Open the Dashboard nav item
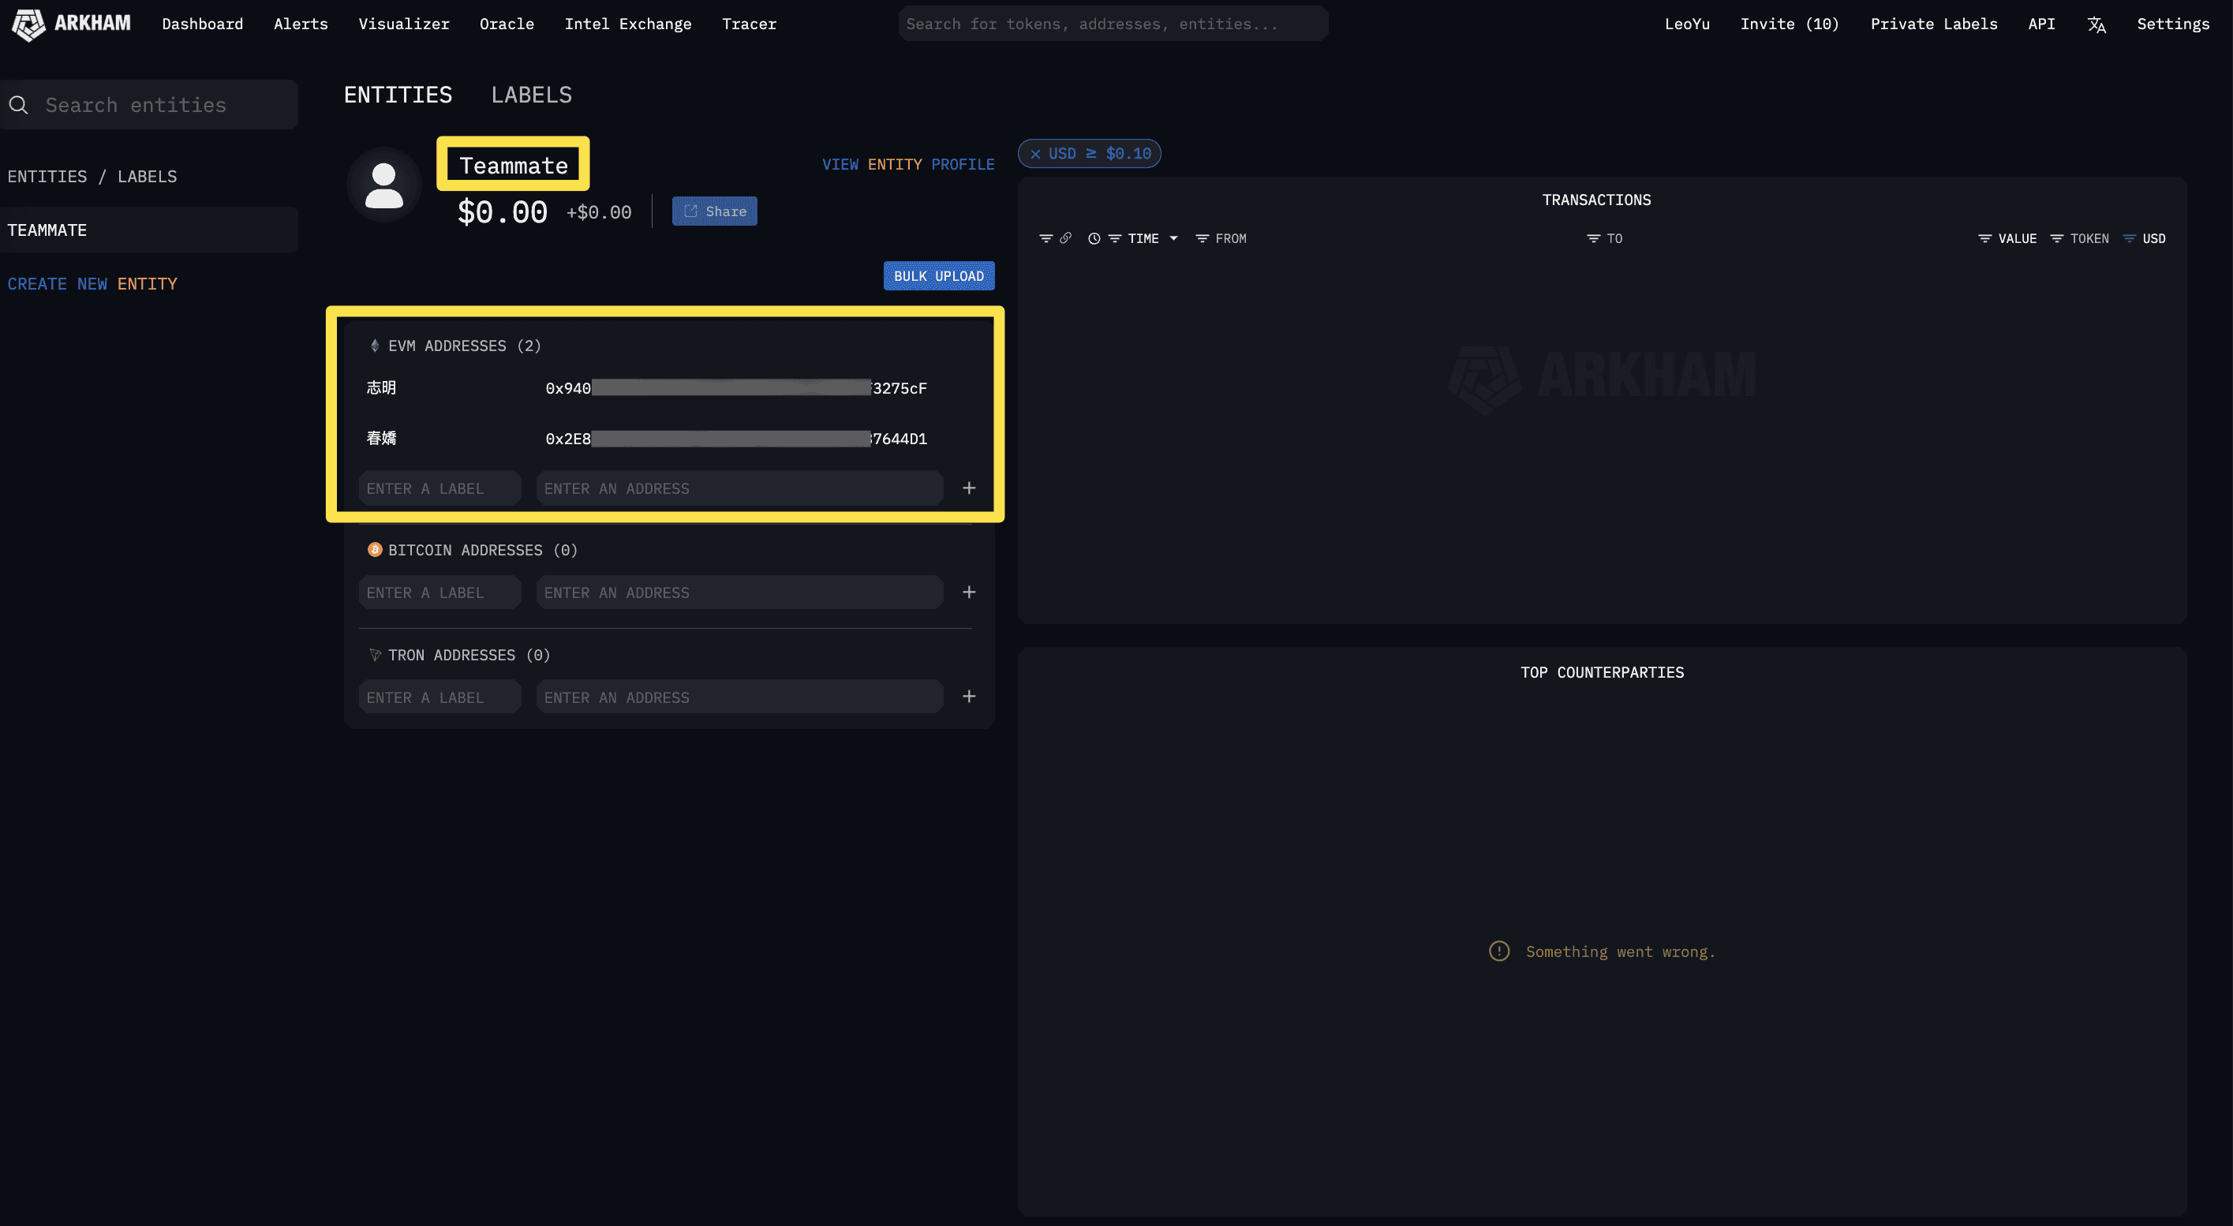 click(x=202, y=24)
